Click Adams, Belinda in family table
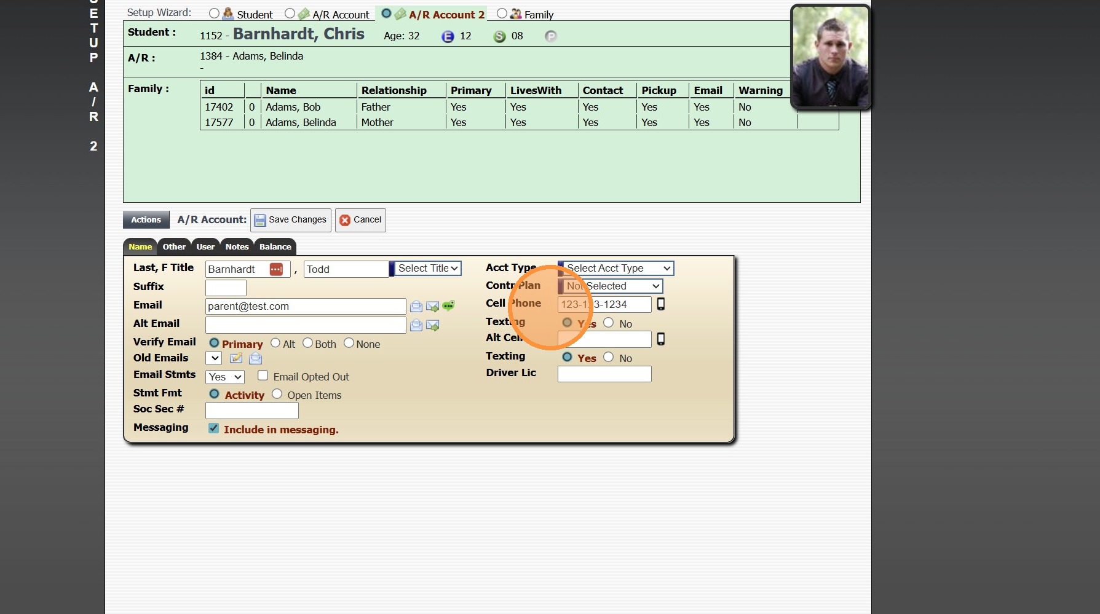This screenshot has width=1100, height=614. [x=301, y=122]
